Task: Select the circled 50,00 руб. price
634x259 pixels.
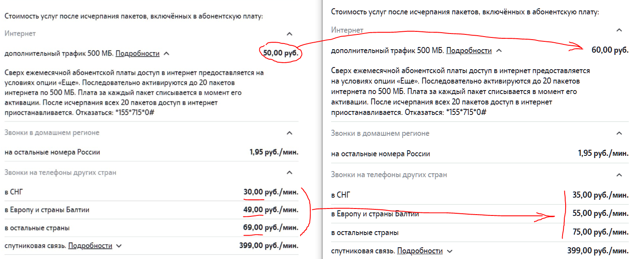Action: tap(281, 54)
